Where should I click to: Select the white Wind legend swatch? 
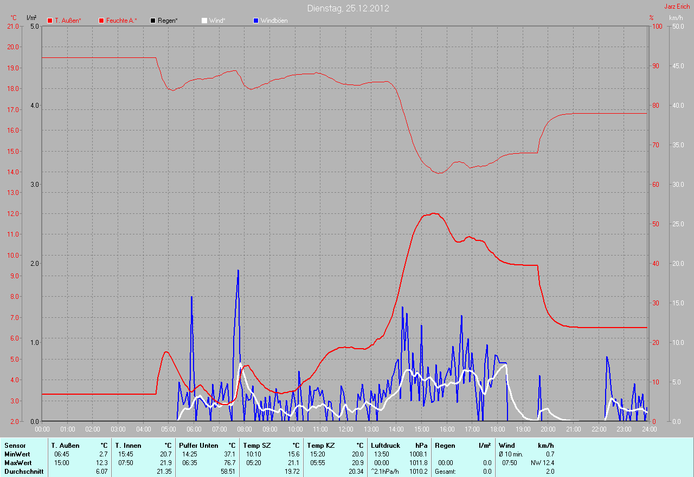[x=204, y=21]
